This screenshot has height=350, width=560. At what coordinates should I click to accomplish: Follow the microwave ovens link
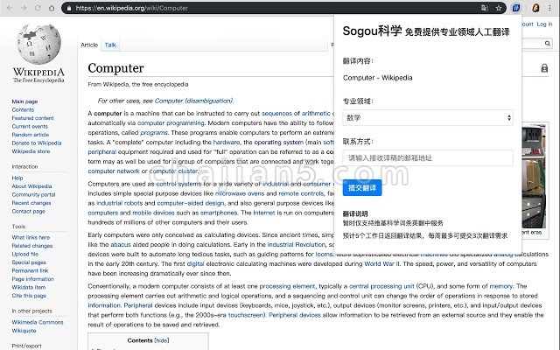(240, 193)
